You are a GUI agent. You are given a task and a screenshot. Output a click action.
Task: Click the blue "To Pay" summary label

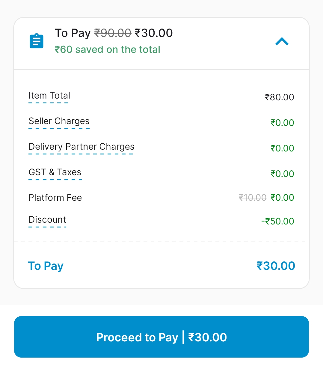[x=46, y=266]
